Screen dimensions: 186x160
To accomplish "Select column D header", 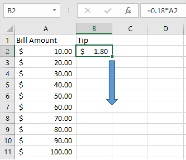I will point(166,29).
